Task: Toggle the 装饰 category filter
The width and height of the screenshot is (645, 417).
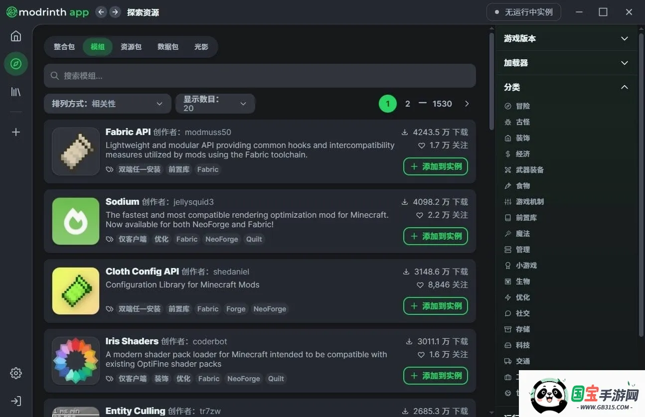Action: pos(517,138)
